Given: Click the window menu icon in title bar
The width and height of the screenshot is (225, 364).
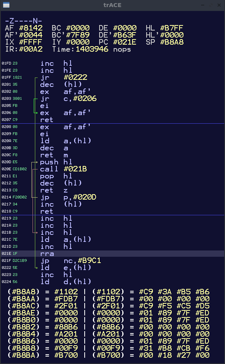Looking at the screenshot, I should click(6, 5).
